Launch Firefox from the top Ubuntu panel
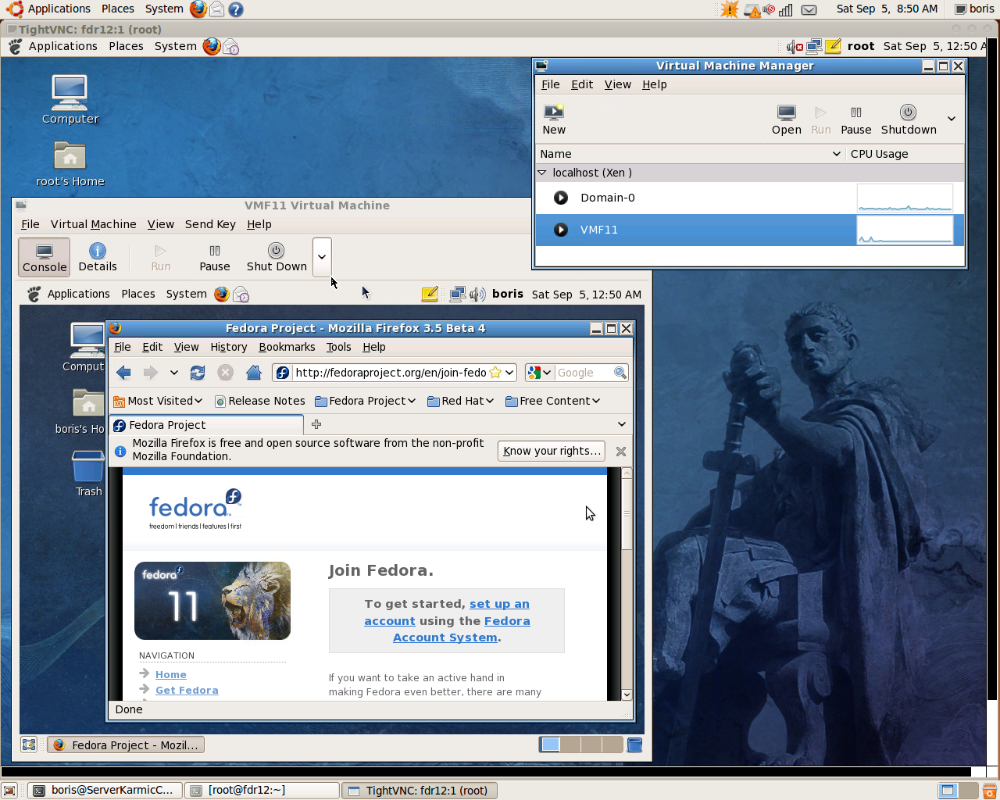 (198, 9)
